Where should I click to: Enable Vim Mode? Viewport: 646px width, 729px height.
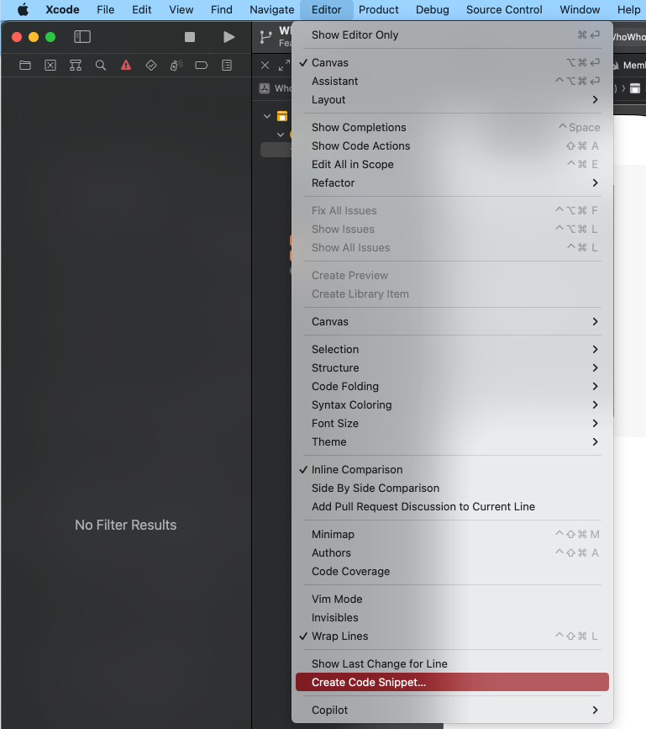tap(452, 600)
